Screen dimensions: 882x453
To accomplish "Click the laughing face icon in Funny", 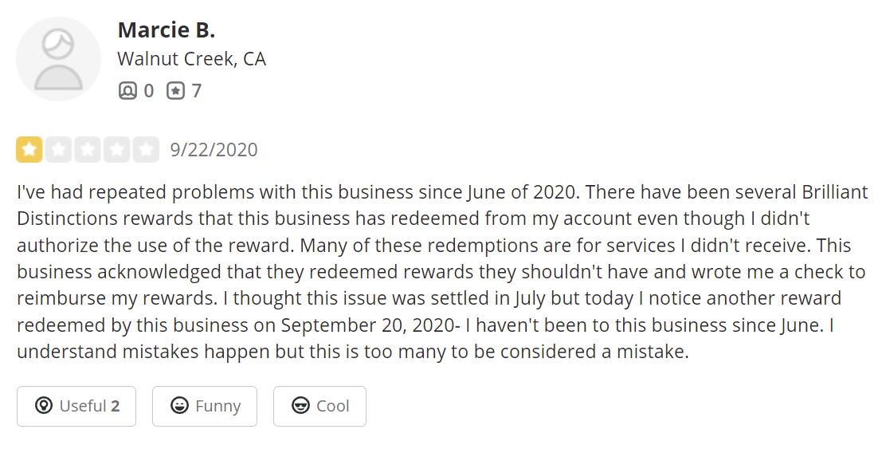I will 179,406.
